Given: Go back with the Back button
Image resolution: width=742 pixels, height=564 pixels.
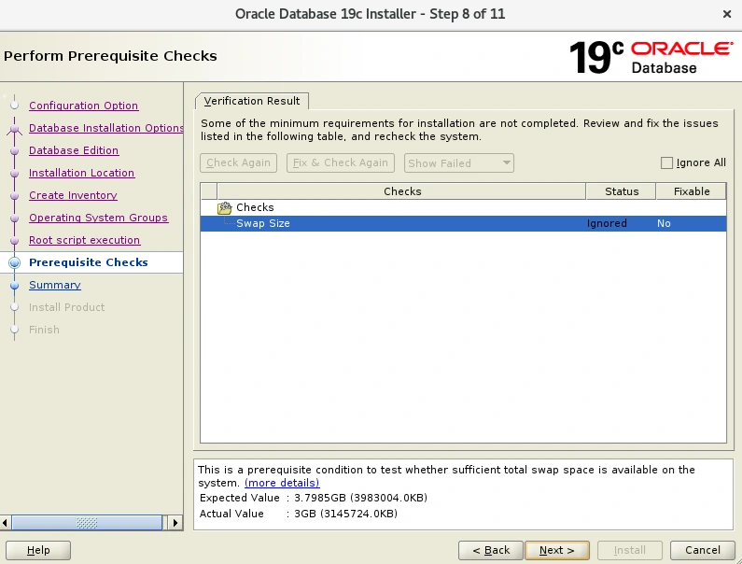Looking at the screenshot, I should tap(491, 550).
